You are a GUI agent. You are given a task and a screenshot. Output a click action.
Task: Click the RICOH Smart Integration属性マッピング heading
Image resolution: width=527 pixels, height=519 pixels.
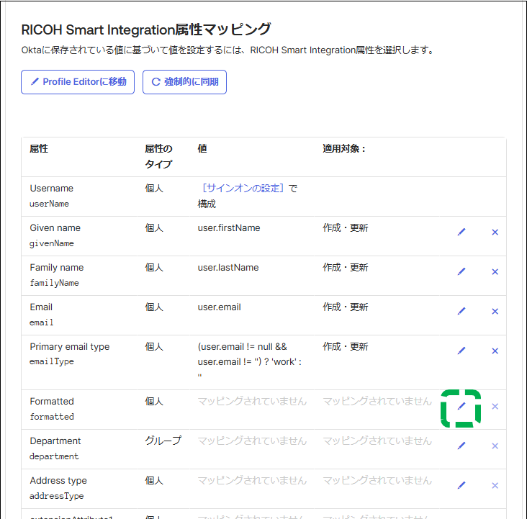pyautogui.click(x=146, y=30)
